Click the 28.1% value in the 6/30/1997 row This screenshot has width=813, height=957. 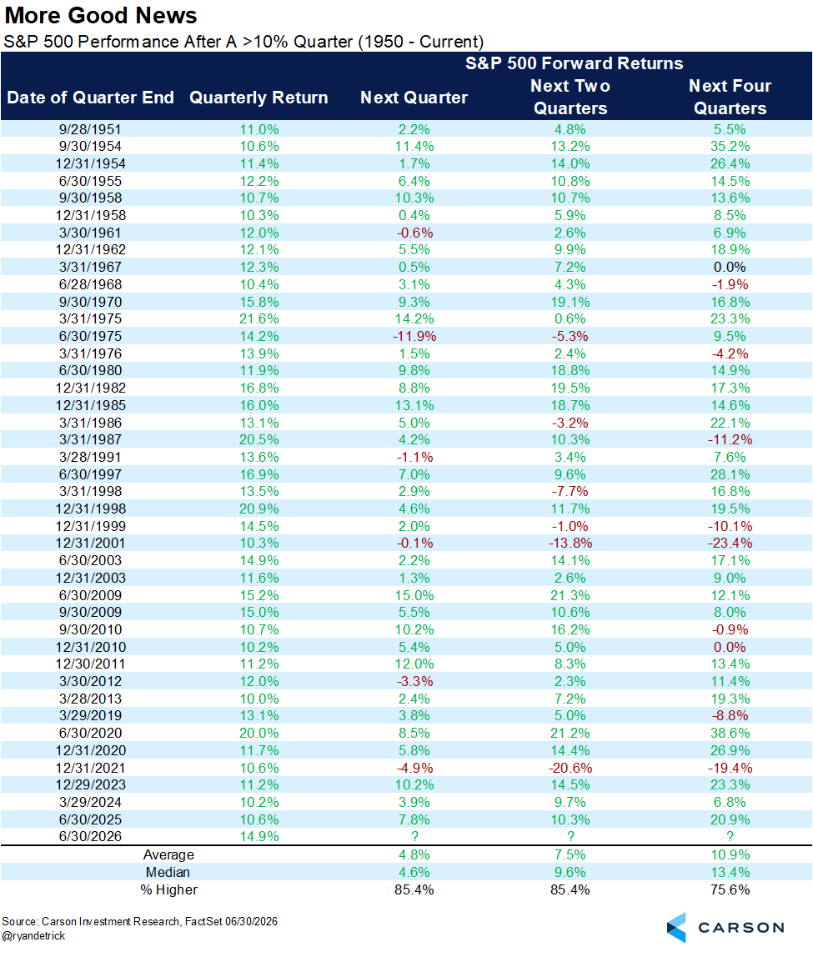tap(730, 475)
